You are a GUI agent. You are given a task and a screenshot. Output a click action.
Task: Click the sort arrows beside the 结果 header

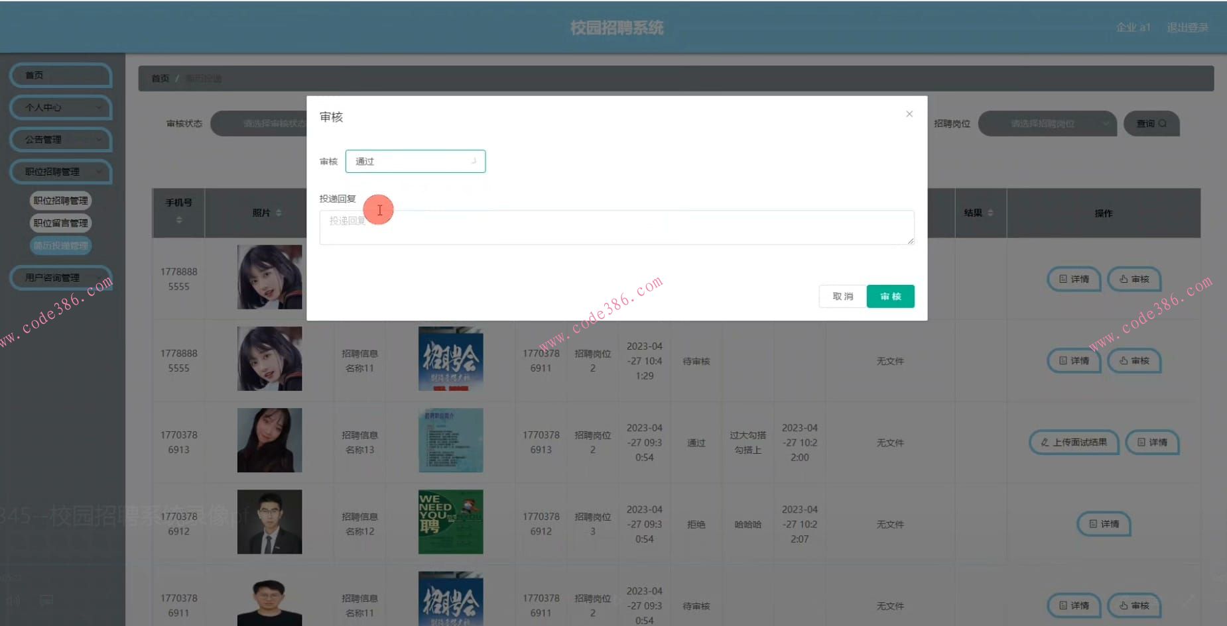pyautogui.click(x=990, y=213)
